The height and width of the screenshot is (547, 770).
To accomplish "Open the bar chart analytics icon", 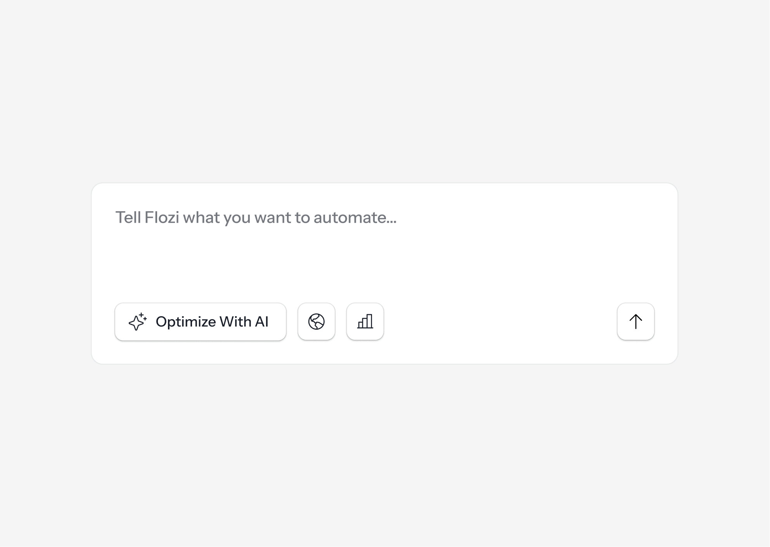I will [x=365, y=322].
